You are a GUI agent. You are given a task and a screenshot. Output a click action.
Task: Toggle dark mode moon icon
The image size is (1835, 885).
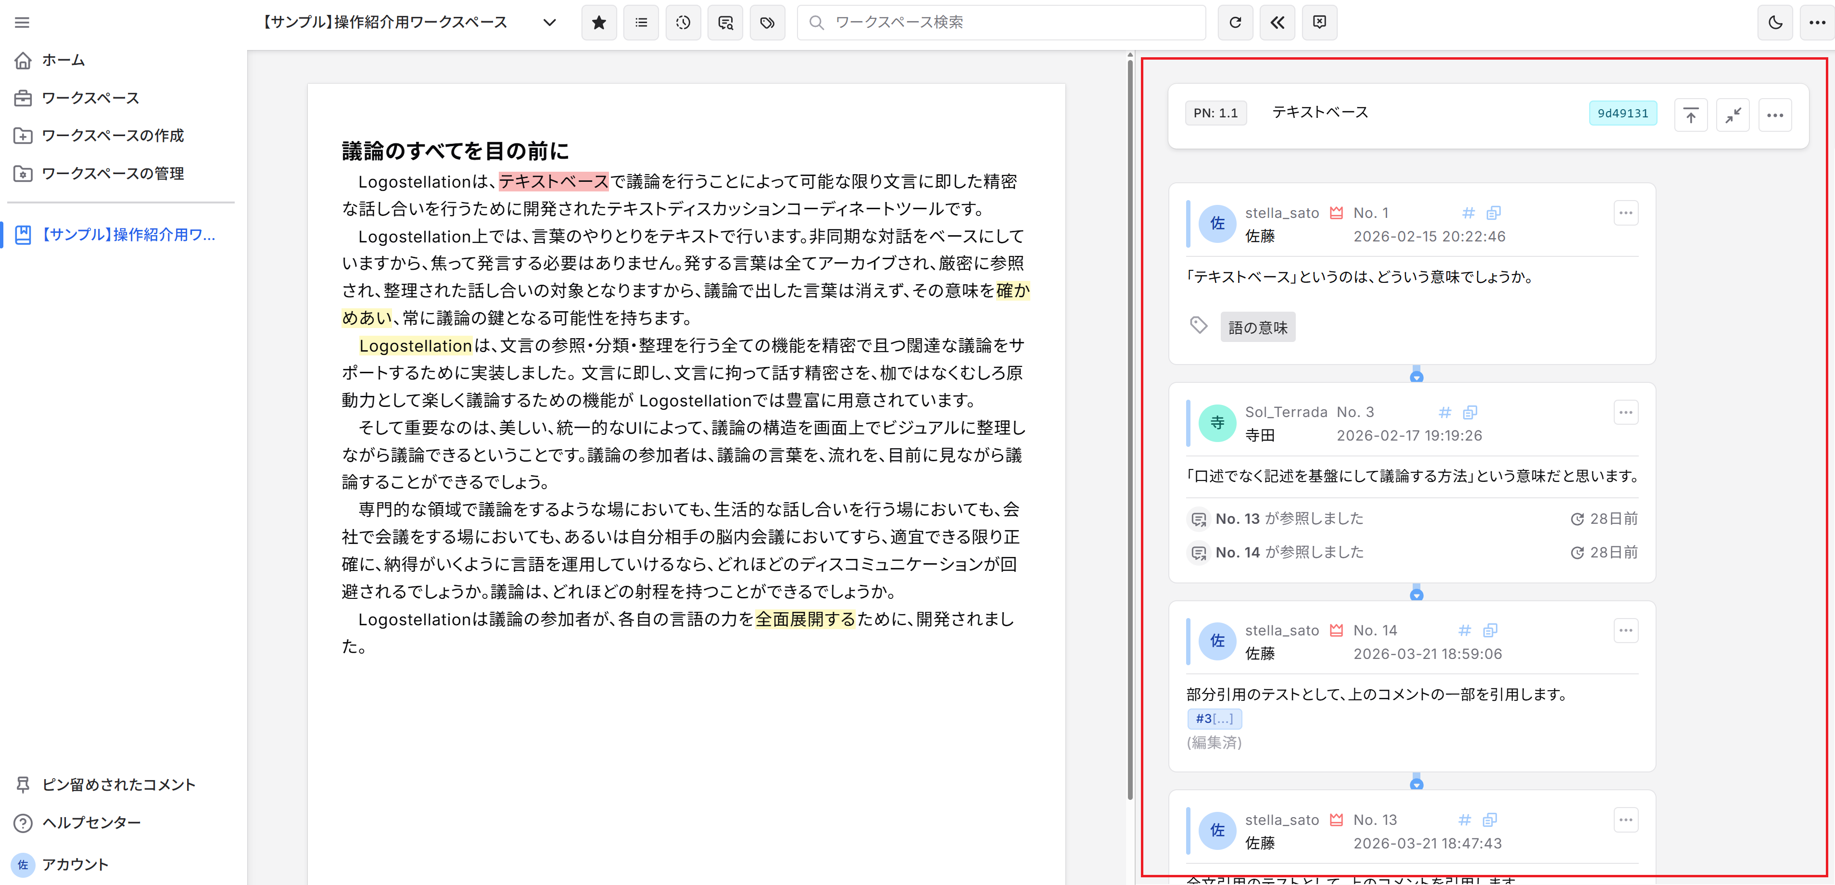tap(1775, 23)
